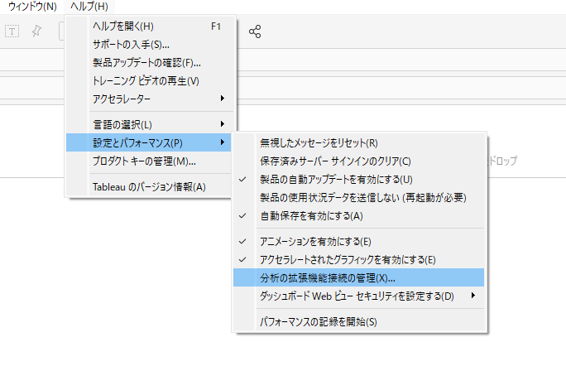Screen dimensions: 566x371
Task: Click パフォーマンスの記録を開始
Action: point(319,320)
